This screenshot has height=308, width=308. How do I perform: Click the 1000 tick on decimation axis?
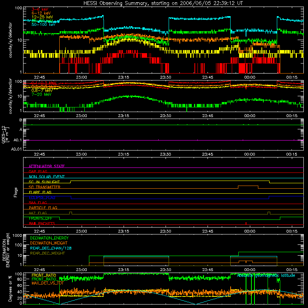point(17,235)
